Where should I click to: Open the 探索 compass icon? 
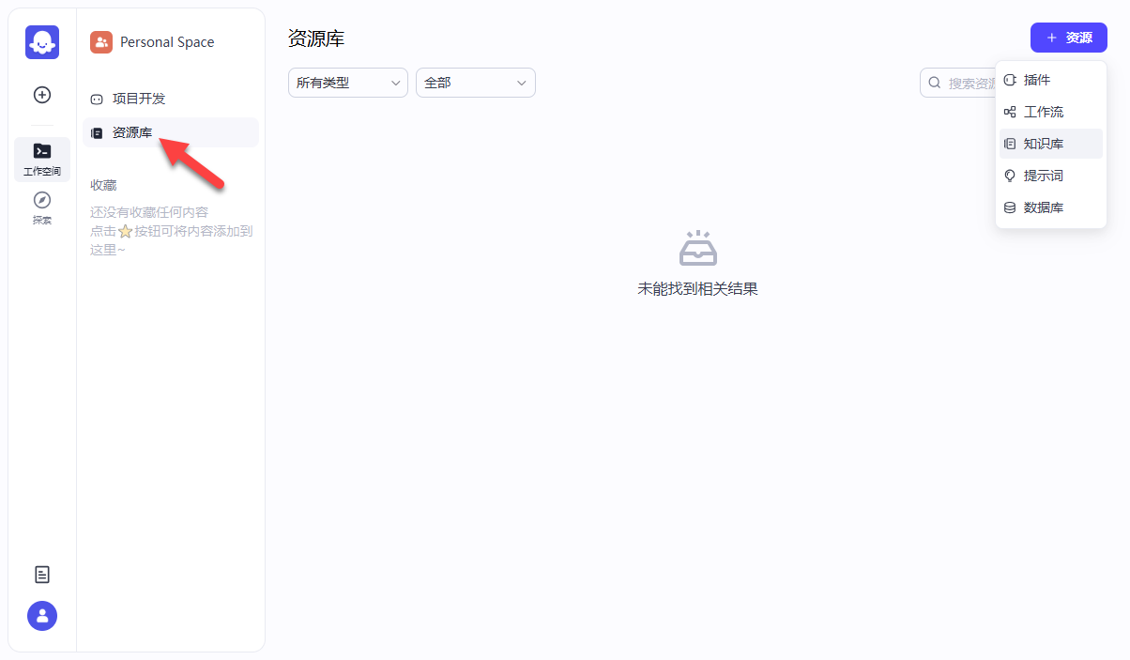tap(41, 207)
